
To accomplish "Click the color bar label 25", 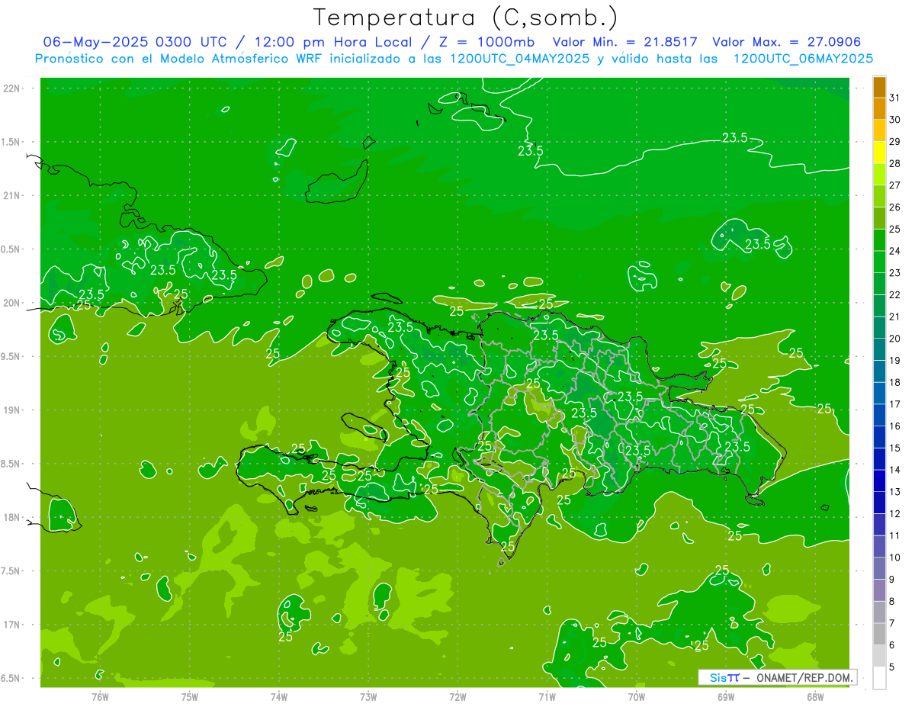I will coord(895,229).
